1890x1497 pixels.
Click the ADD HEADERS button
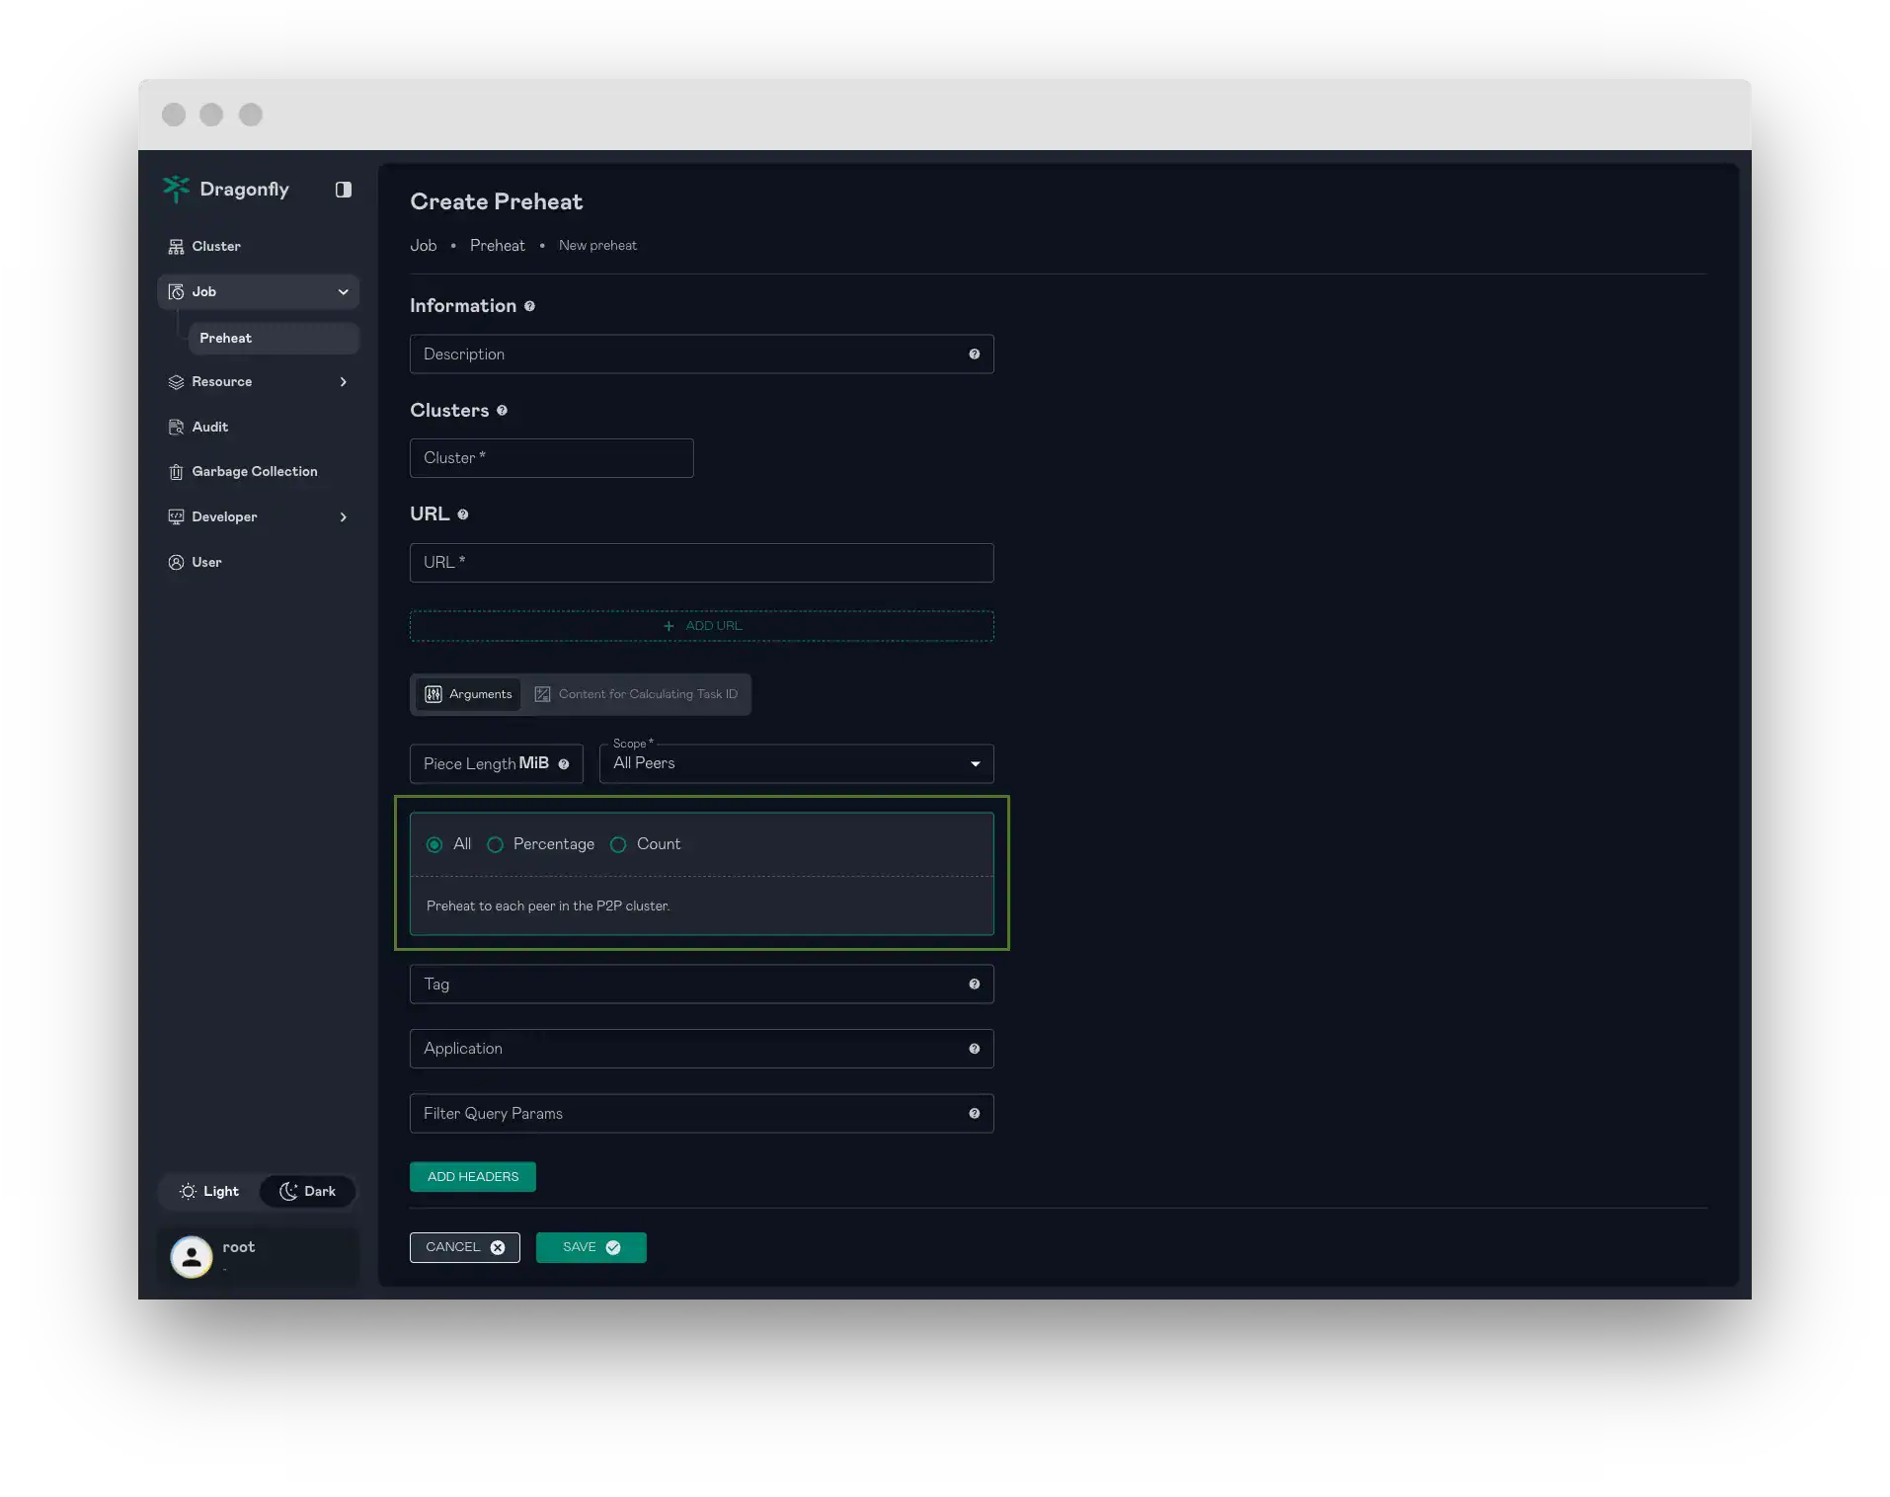pyautogui.click(x=472, y=1176)
